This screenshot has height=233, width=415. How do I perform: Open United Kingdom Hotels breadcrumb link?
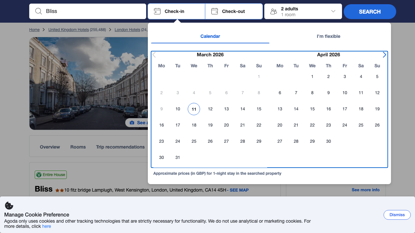[68, 29]
